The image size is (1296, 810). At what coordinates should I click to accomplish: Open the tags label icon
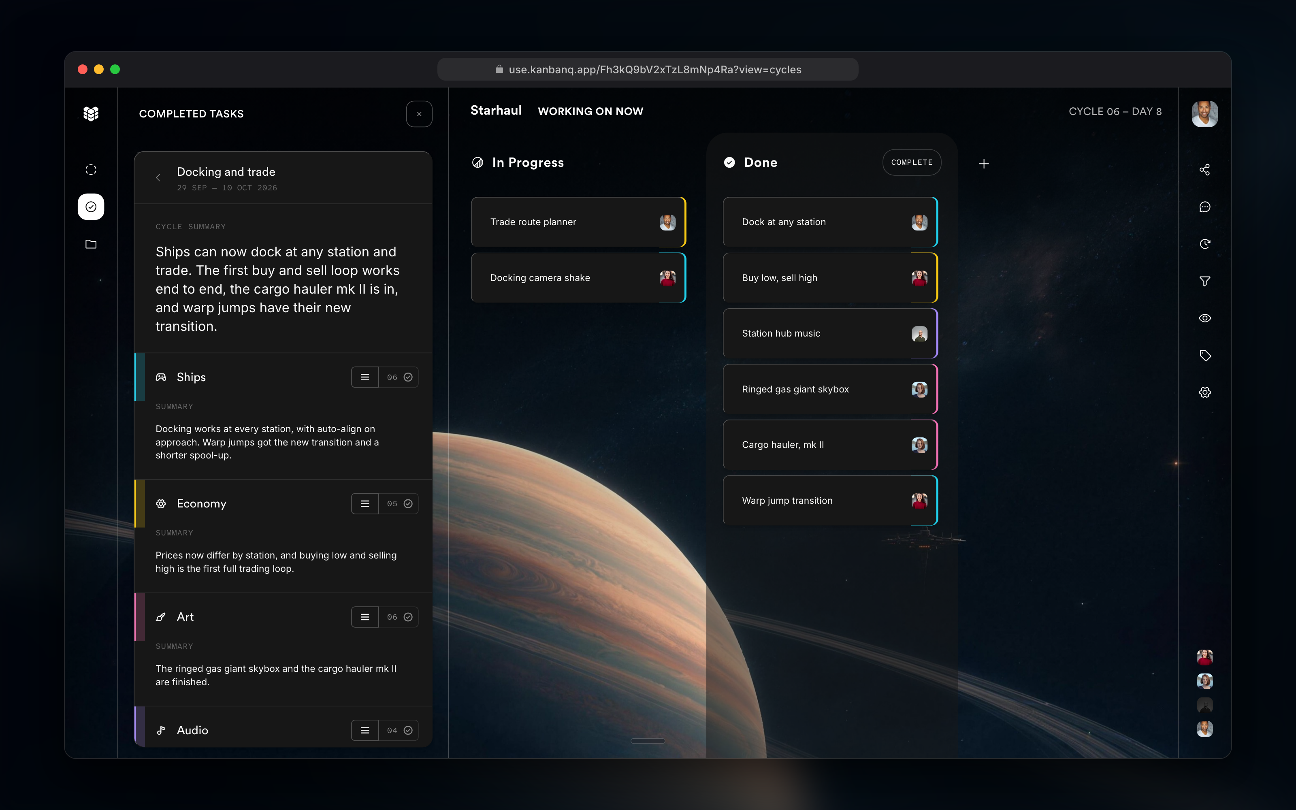click(1204, 356)
